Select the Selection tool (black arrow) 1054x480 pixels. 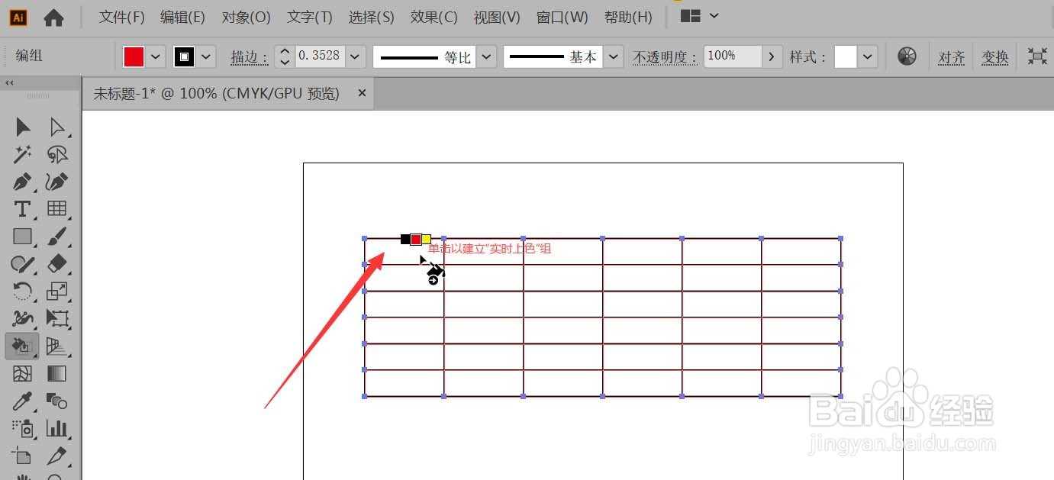pyautogui.click(x=23, y=127)
